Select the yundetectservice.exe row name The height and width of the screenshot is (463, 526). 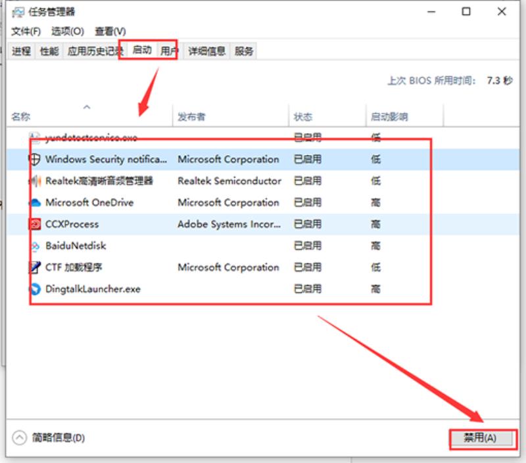tap(91, 137)
